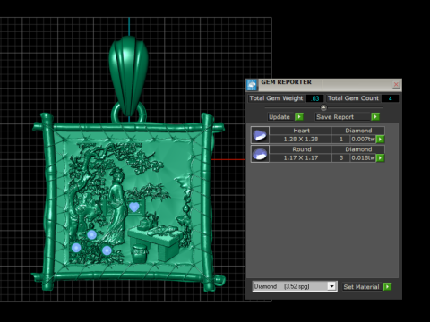The width and height of the screenshot is (430, 322).
Task: Collapse panel using the small round arrow handle
Action: click(x=323, y=107)
